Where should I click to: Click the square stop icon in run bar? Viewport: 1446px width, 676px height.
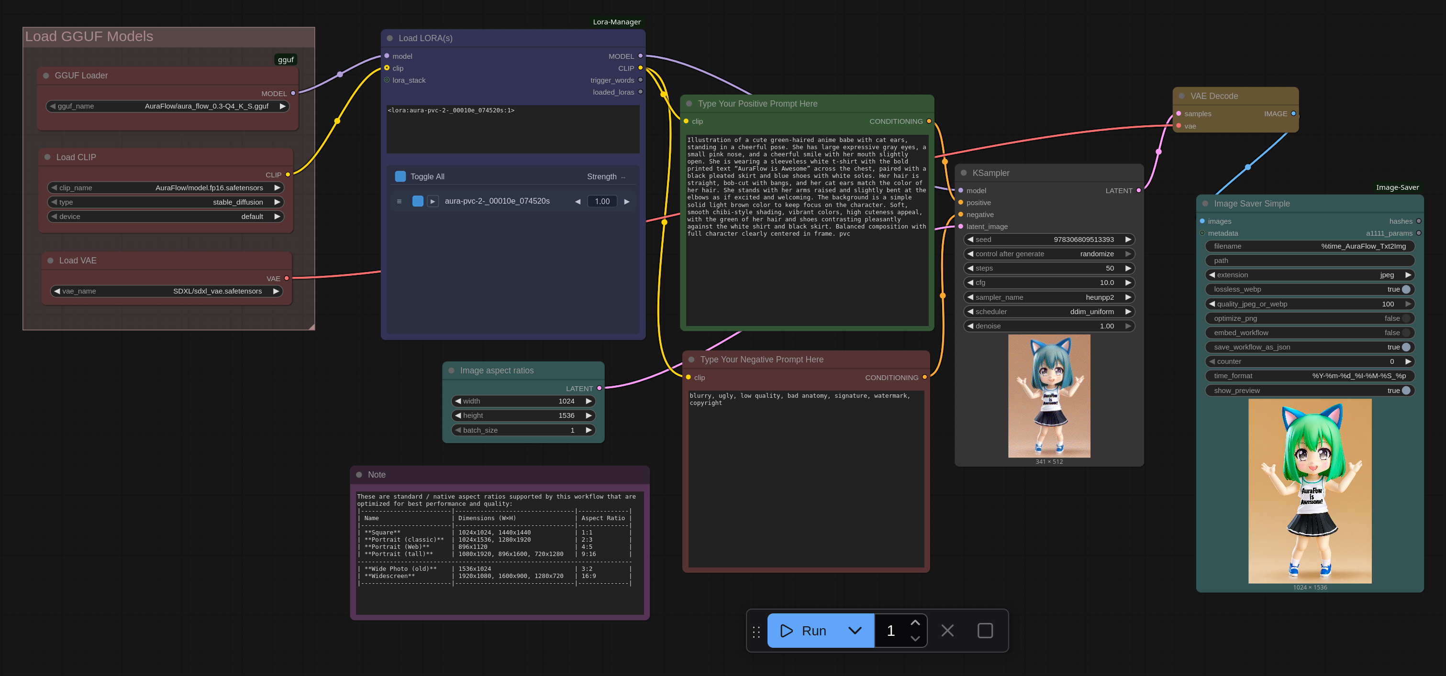(x=985, y=631)
